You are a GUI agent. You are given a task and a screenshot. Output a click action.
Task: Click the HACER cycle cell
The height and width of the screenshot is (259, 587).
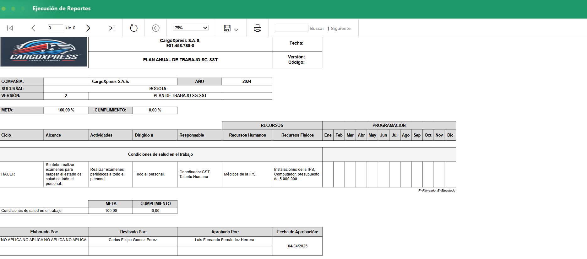[x=8, y=174]
